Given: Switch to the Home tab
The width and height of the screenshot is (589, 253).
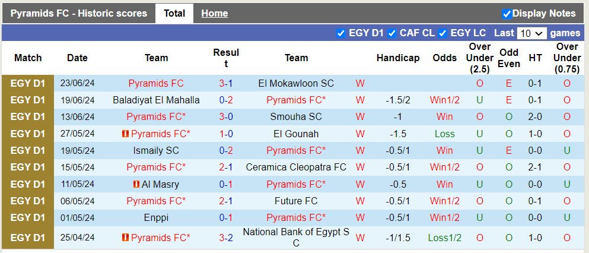Looking at the screenshot, I should (214, 14).
